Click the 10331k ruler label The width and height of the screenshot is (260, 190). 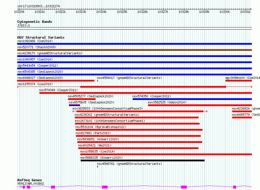(245, 12)
